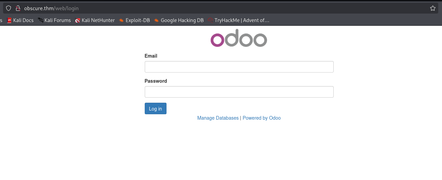Click the tracking protection shield icon
This screenshot has height=180, width=442.
pyautogui.click(x=9, y=8)
